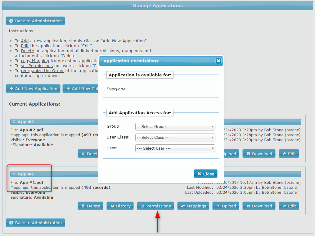Click the copy Mapping instruction link

click(x=35, y=61)
